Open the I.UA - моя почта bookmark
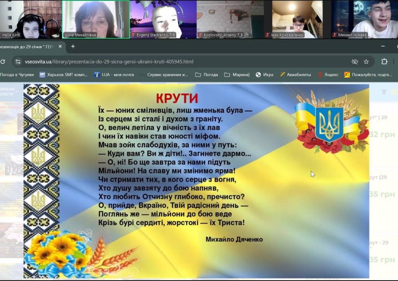Screen dimensions: 398x281 tap(114, 75)
